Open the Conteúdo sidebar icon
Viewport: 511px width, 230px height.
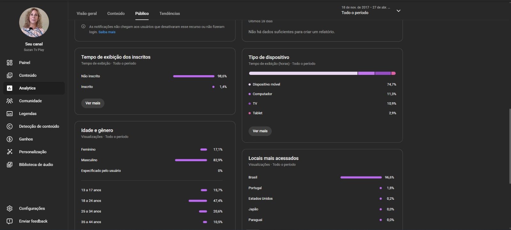click(10, 75)
